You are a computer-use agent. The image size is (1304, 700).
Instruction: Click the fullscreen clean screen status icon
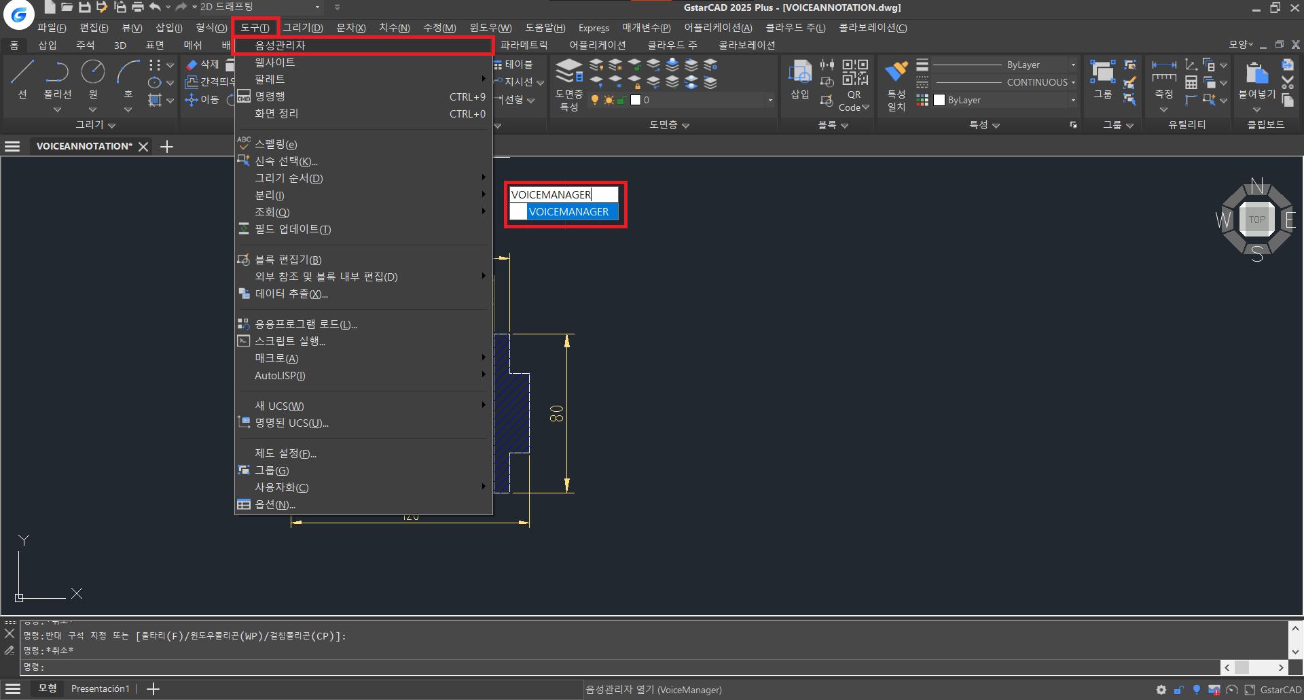(1250, 690)
